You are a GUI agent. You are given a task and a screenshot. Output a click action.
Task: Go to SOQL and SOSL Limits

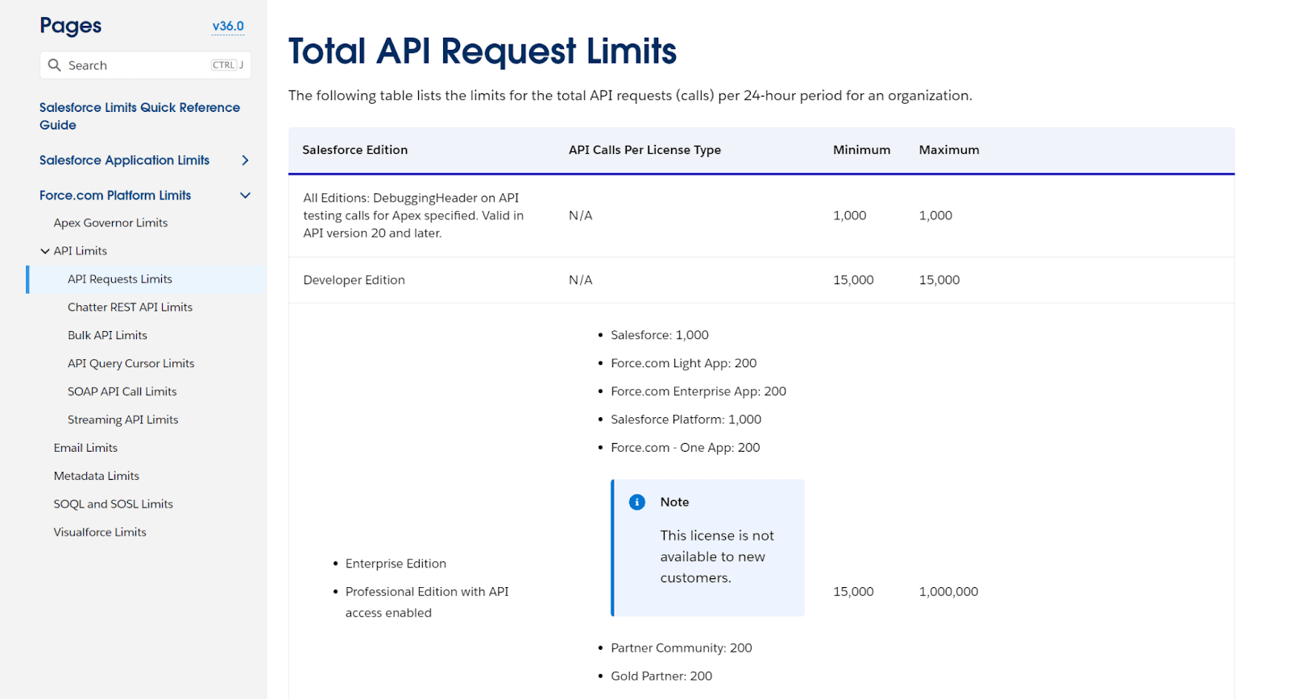[113, 505]
